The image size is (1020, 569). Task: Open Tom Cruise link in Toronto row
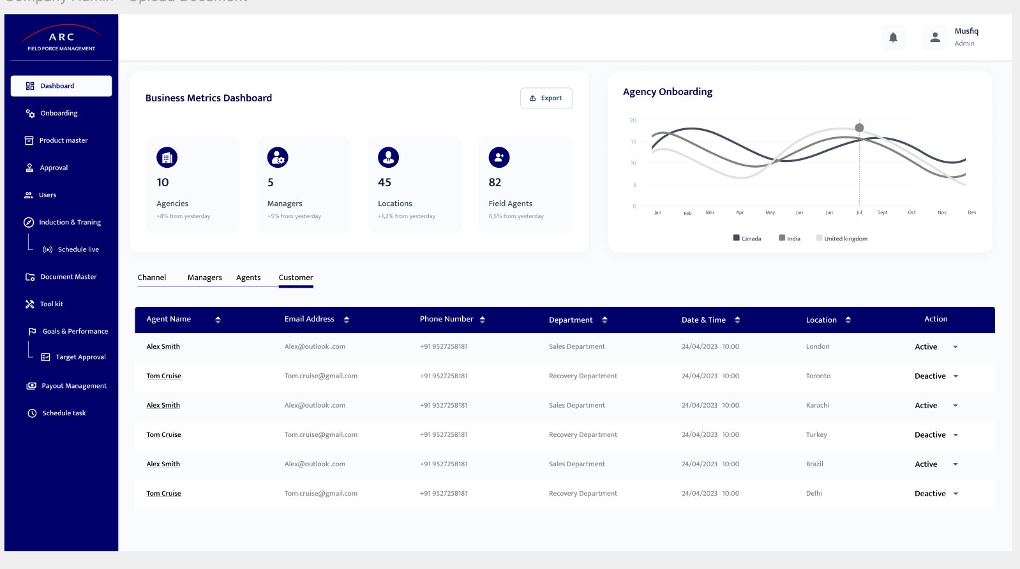point(163,376)
